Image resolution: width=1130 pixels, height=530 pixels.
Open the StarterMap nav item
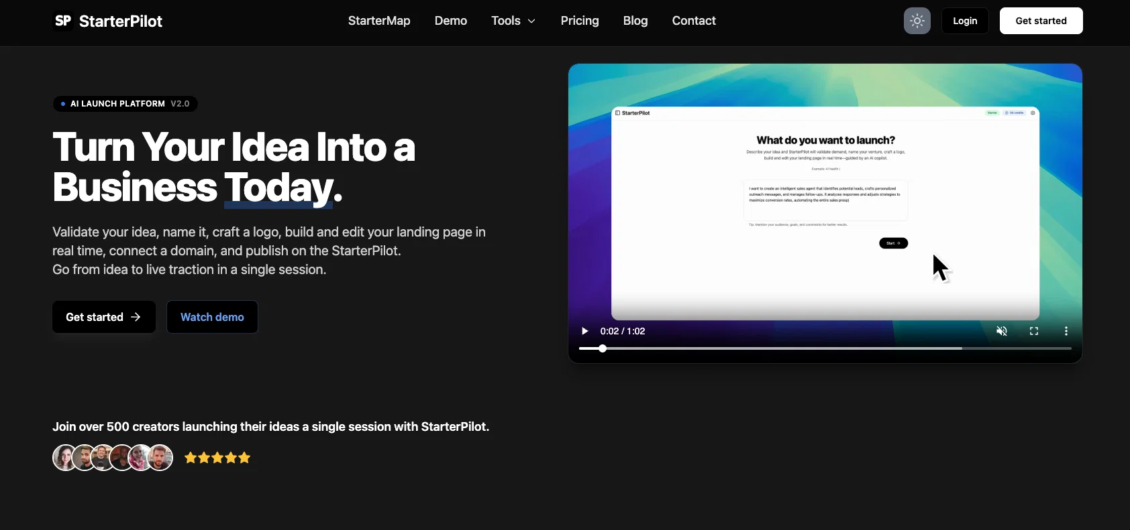[379, 21]
